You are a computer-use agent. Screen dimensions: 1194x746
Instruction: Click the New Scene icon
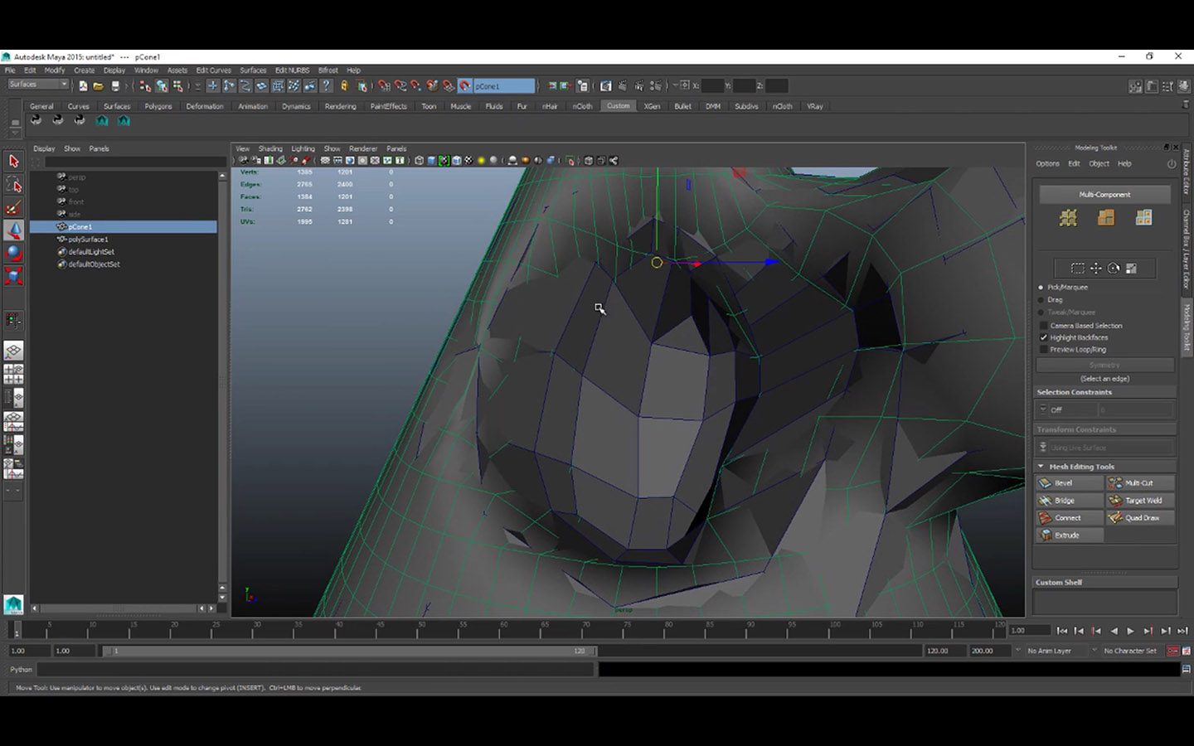(x=83, y=85)
